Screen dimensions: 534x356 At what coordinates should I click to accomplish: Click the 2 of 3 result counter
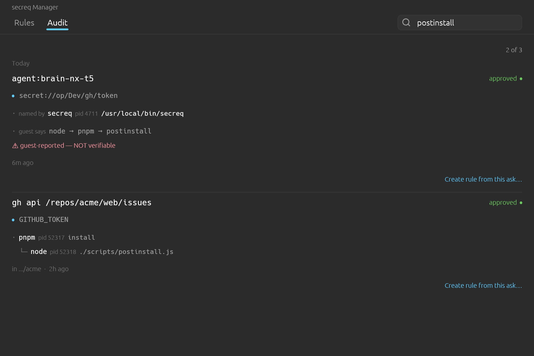pos(514,50)
